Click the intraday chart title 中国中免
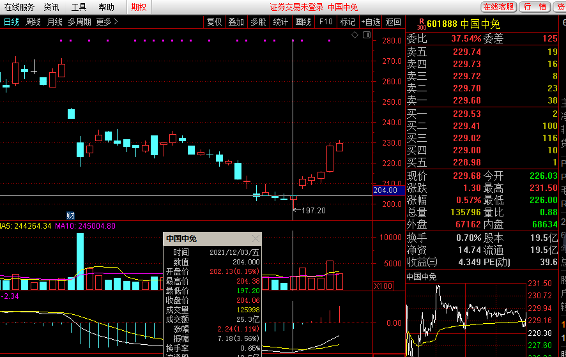566x357 pixels. (421, 277)
